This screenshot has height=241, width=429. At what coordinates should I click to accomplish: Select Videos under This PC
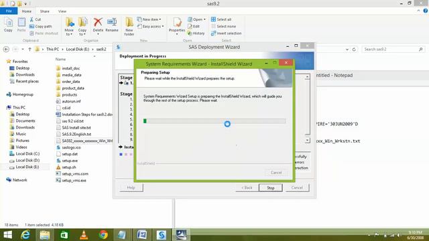point(18,147)
